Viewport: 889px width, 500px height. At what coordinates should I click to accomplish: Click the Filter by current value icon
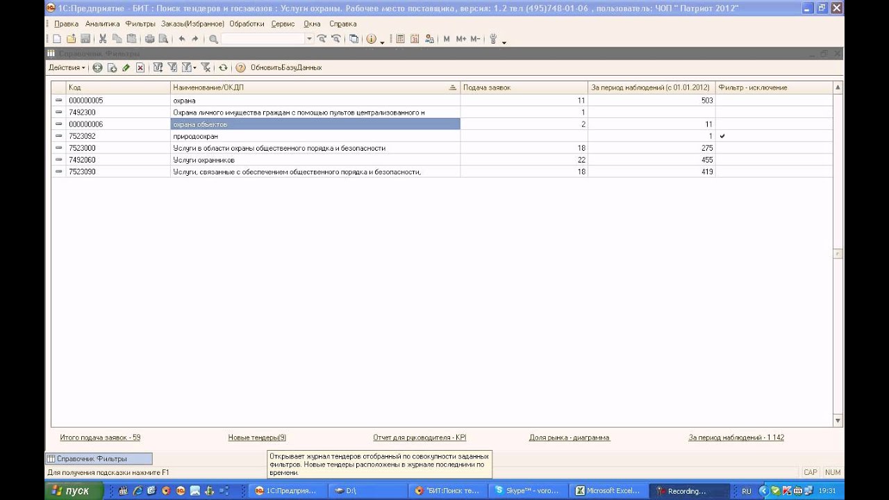click(172, 67)
